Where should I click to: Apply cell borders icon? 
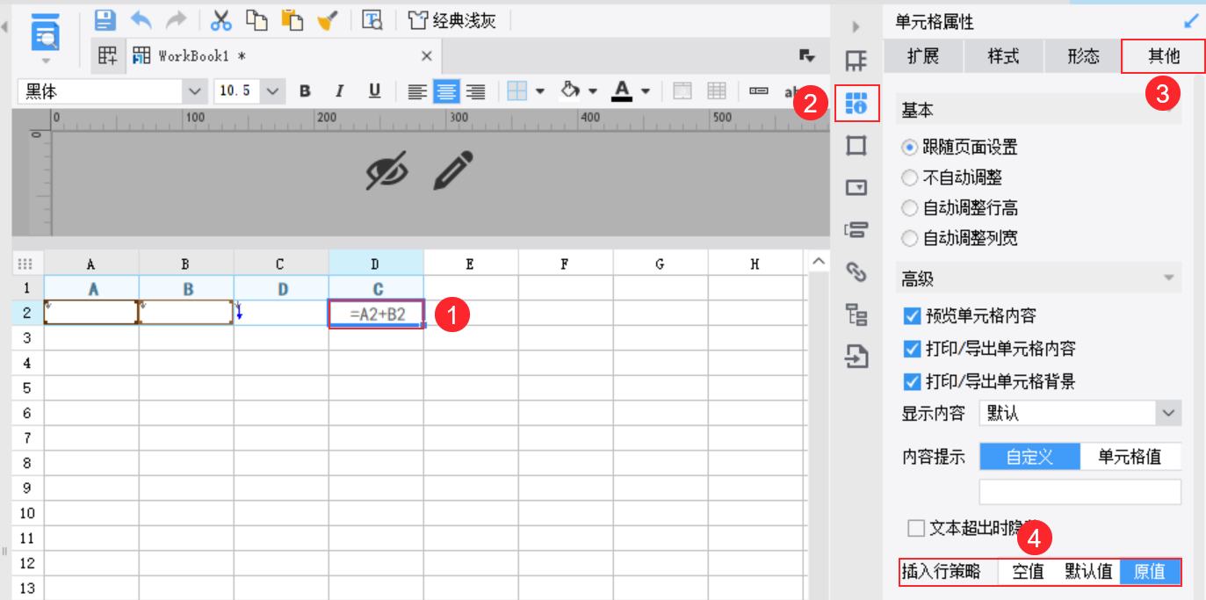coord(517,91)
